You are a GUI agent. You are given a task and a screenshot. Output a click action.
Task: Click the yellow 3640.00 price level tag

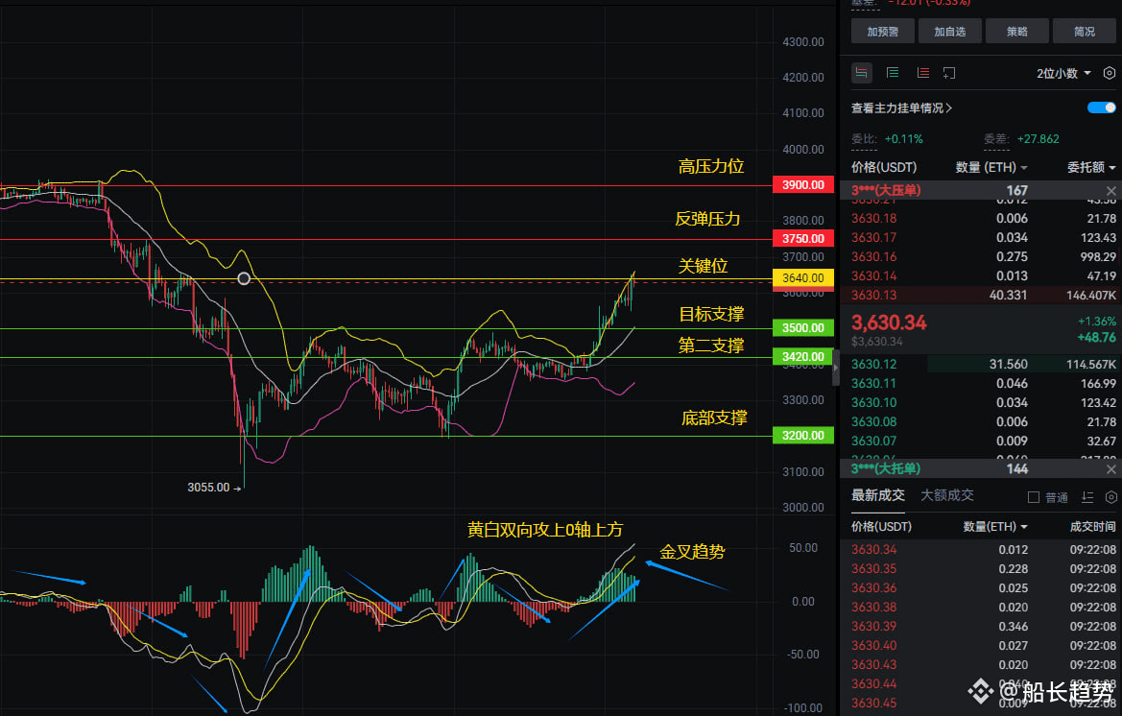click(802, 277)
